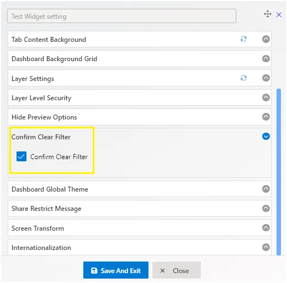Expand Tab Content Background chevron
287x283 pixels.
[266, 39]
